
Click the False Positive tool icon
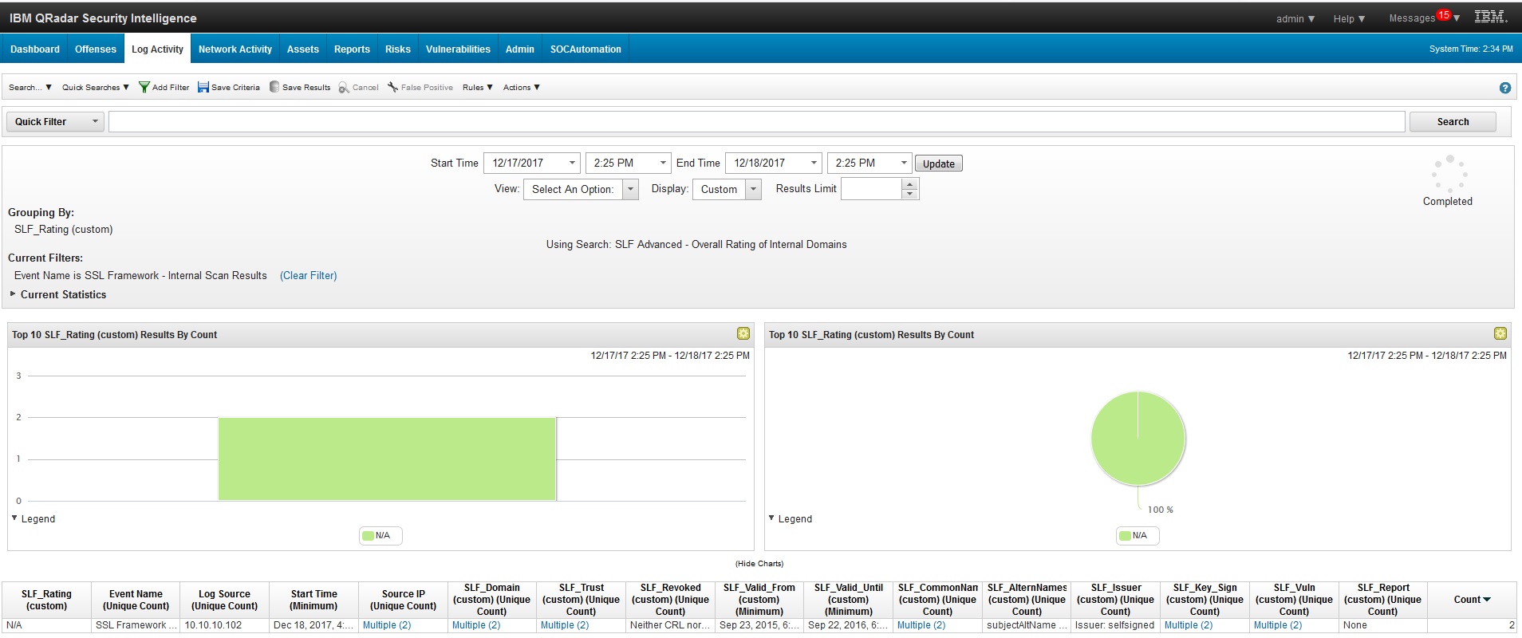tap(392, 87)
